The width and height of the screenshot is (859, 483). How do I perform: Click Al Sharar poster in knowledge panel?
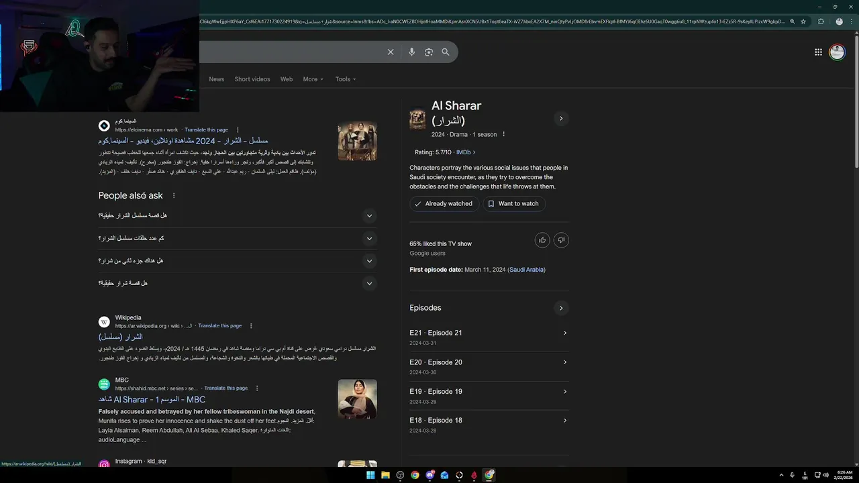pyautogui.click(x=417, y=119)
